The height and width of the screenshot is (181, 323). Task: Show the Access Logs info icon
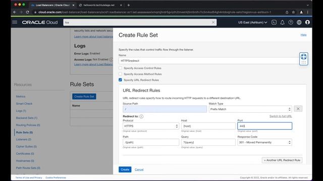(111, 59)
